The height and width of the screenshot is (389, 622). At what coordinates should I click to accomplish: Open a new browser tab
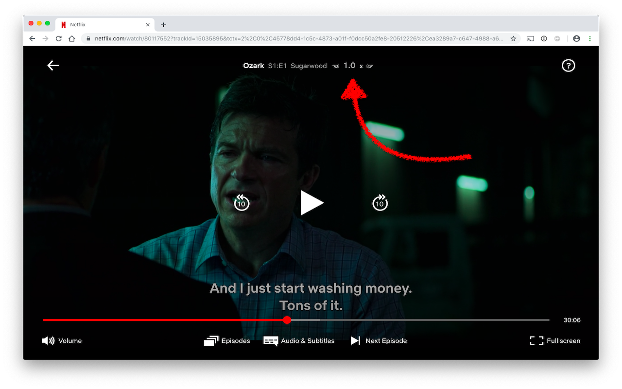163,25
